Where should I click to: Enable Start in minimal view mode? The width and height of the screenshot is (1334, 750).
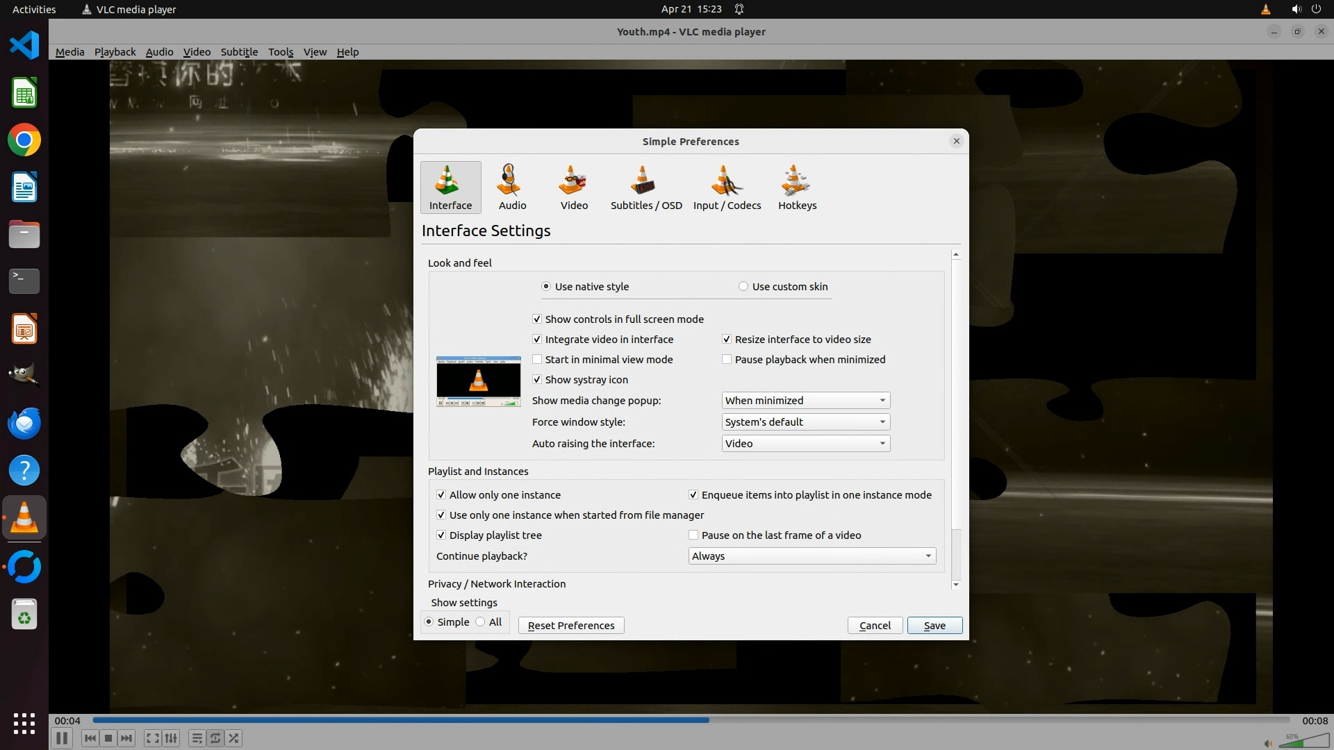click(537, 360)
